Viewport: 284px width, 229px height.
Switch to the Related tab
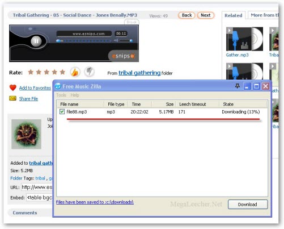coord(234,15)
